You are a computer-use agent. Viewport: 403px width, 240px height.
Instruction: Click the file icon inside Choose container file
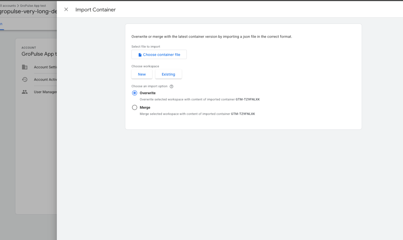point(140,54)
